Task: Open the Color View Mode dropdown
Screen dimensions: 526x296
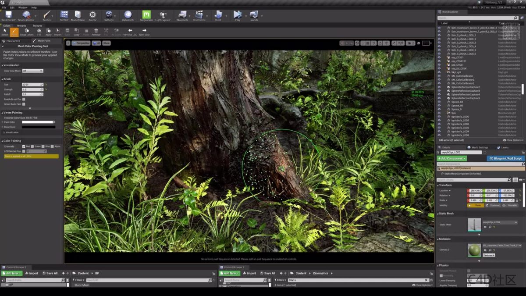Action: [x=32, y=71]
